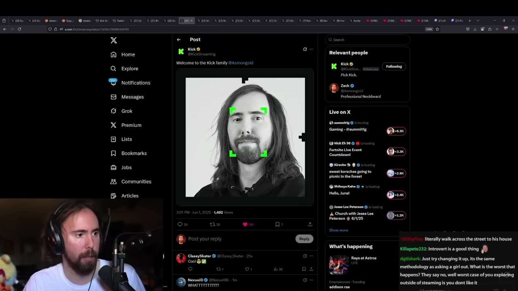
Task: Open the @Asmongold mention link
Action: click(241, 63)
